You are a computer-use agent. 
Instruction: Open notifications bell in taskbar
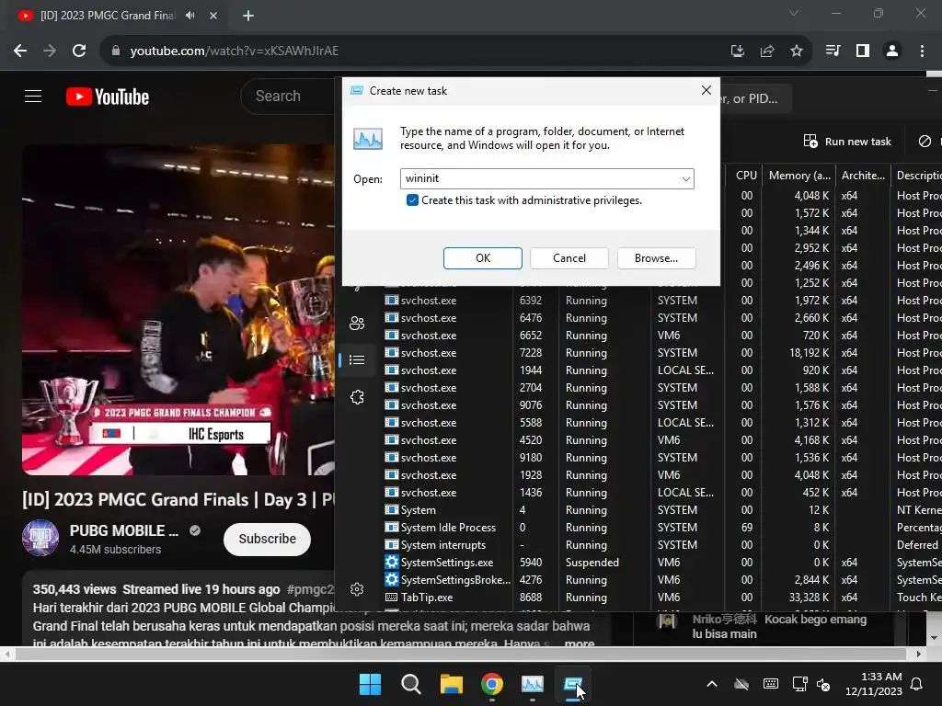(x=917, y=684)
